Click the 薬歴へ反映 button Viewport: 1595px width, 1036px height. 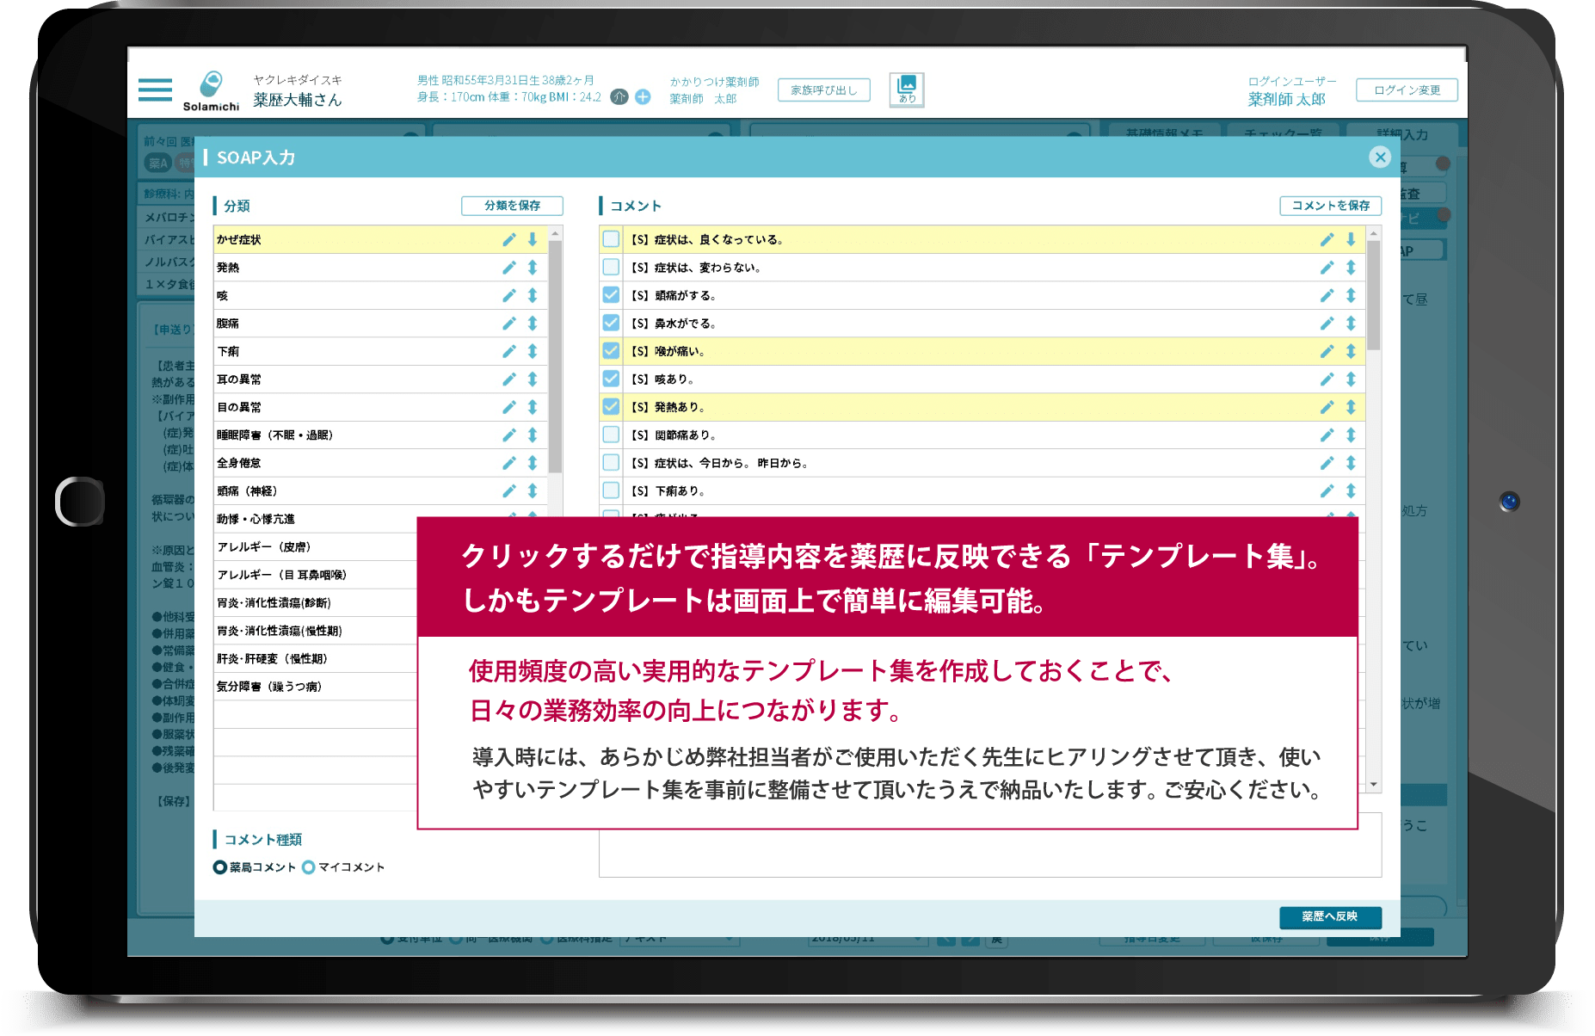(x=1330, y=916)
